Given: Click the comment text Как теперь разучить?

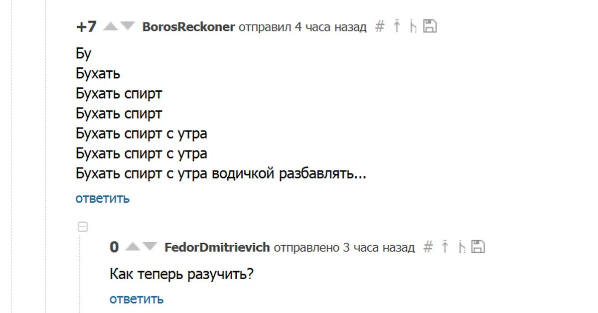Looking at the screenshot, I should click(182, 275).
